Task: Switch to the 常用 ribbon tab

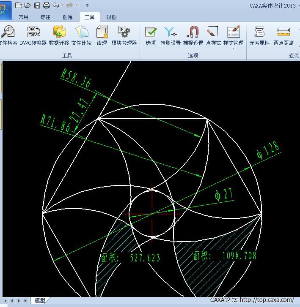Action: (x=23, y=17)
